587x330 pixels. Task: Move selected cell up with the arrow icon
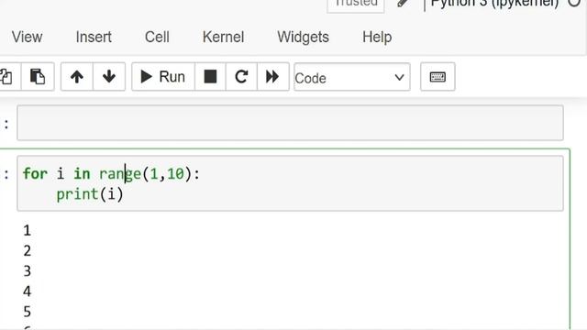coord(77,77)
